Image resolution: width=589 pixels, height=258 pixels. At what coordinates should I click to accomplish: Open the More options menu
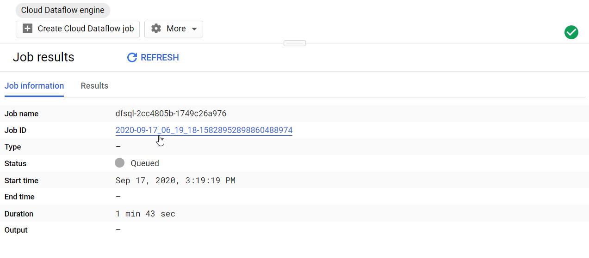pos(174,29)
